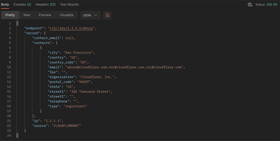Click the "fax" key
Screen dimensions: 280x141
point(53,72)
